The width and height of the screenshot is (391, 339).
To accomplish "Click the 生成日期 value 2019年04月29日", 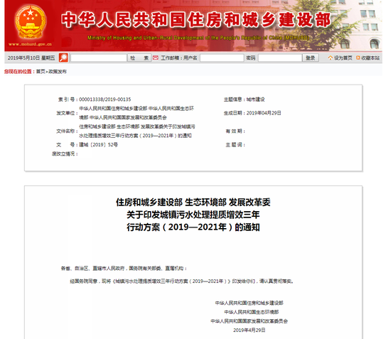I will pyautogui.click(x=264, y=113).
